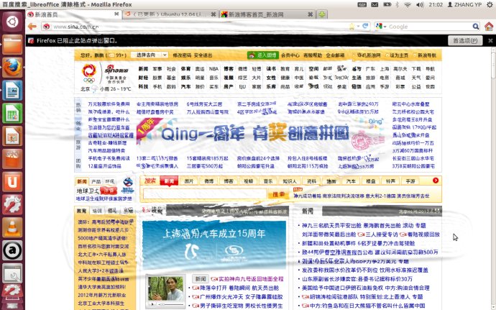This screenshot has width=496, height=310.
Task: Close the Ubuntu 12.04 tab
Action: tap(213, 14)
